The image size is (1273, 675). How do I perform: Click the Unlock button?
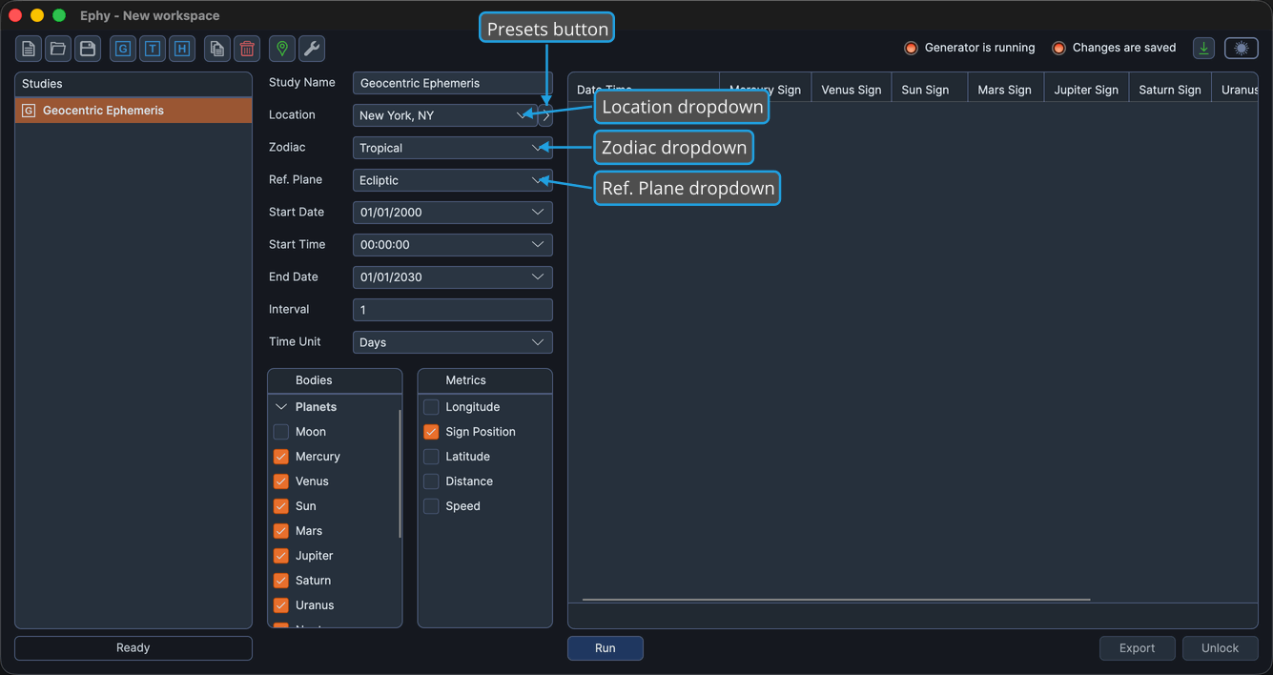1221,648
